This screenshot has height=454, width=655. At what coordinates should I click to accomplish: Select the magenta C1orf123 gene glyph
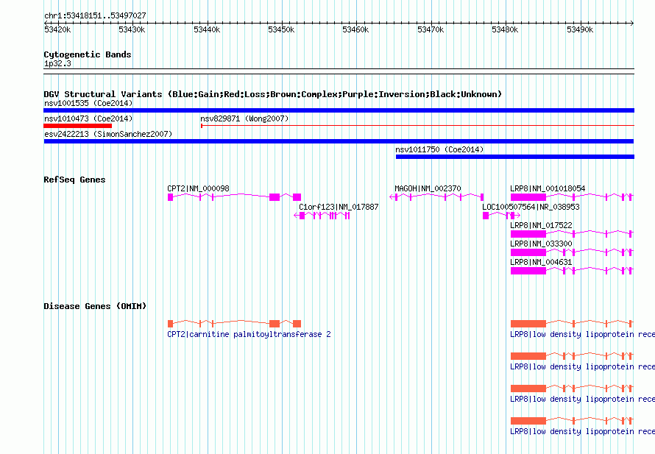pos(322,216)
